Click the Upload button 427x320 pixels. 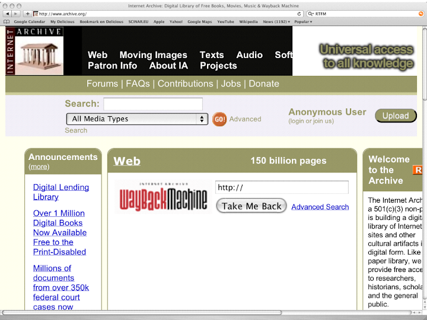tap(396, 116)
